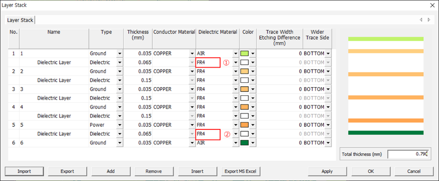
Task: Expand Wider Trace Side dropdown for layer 3
Action: [328, 89]
